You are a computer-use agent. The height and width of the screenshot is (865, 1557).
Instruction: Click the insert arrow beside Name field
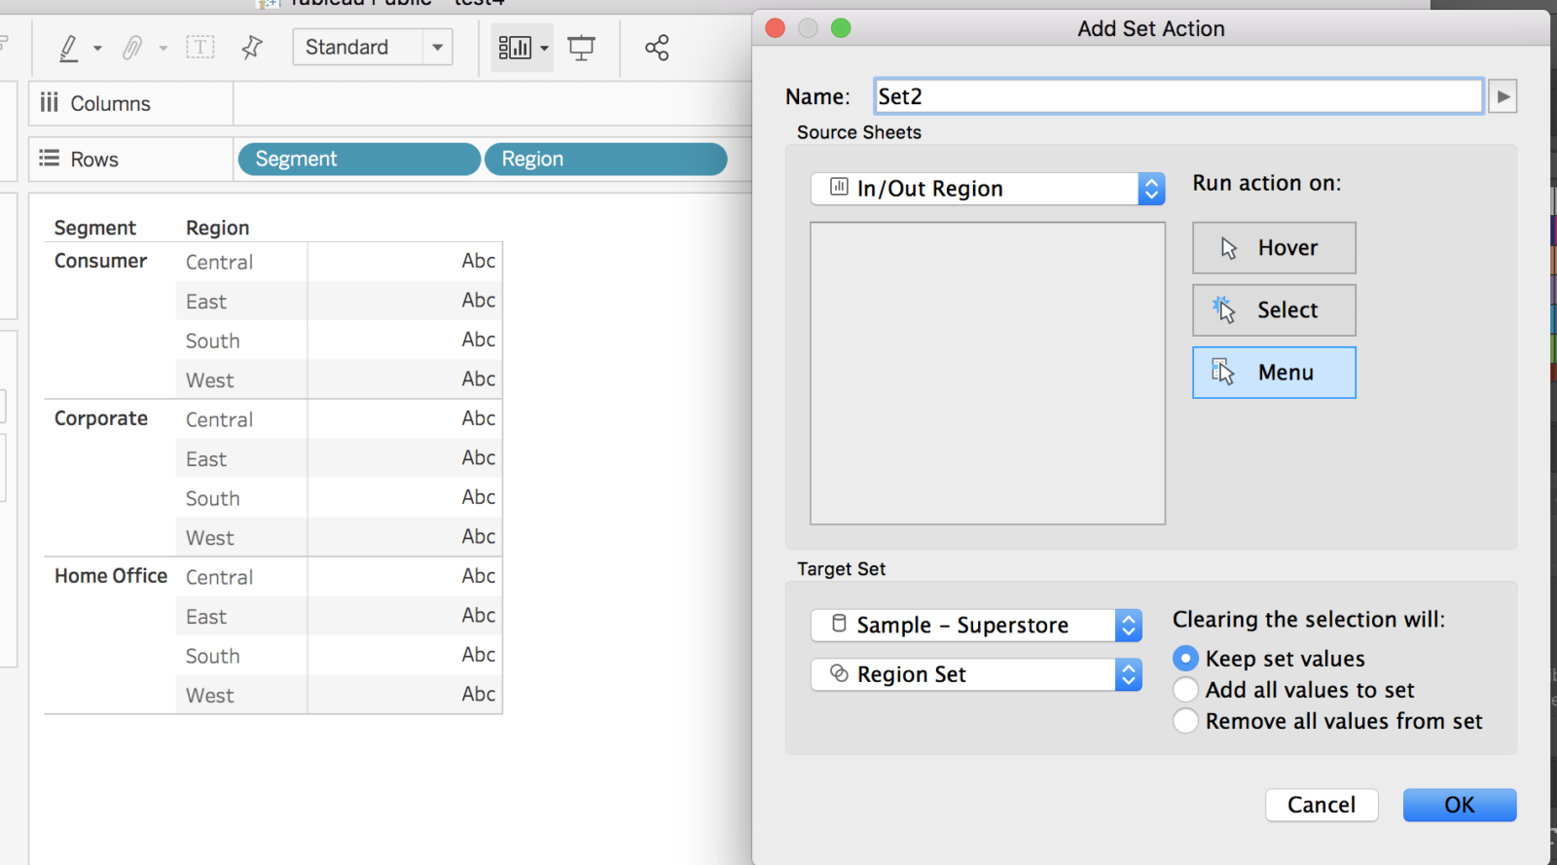pyautogui.click(x=1503, y=96)
